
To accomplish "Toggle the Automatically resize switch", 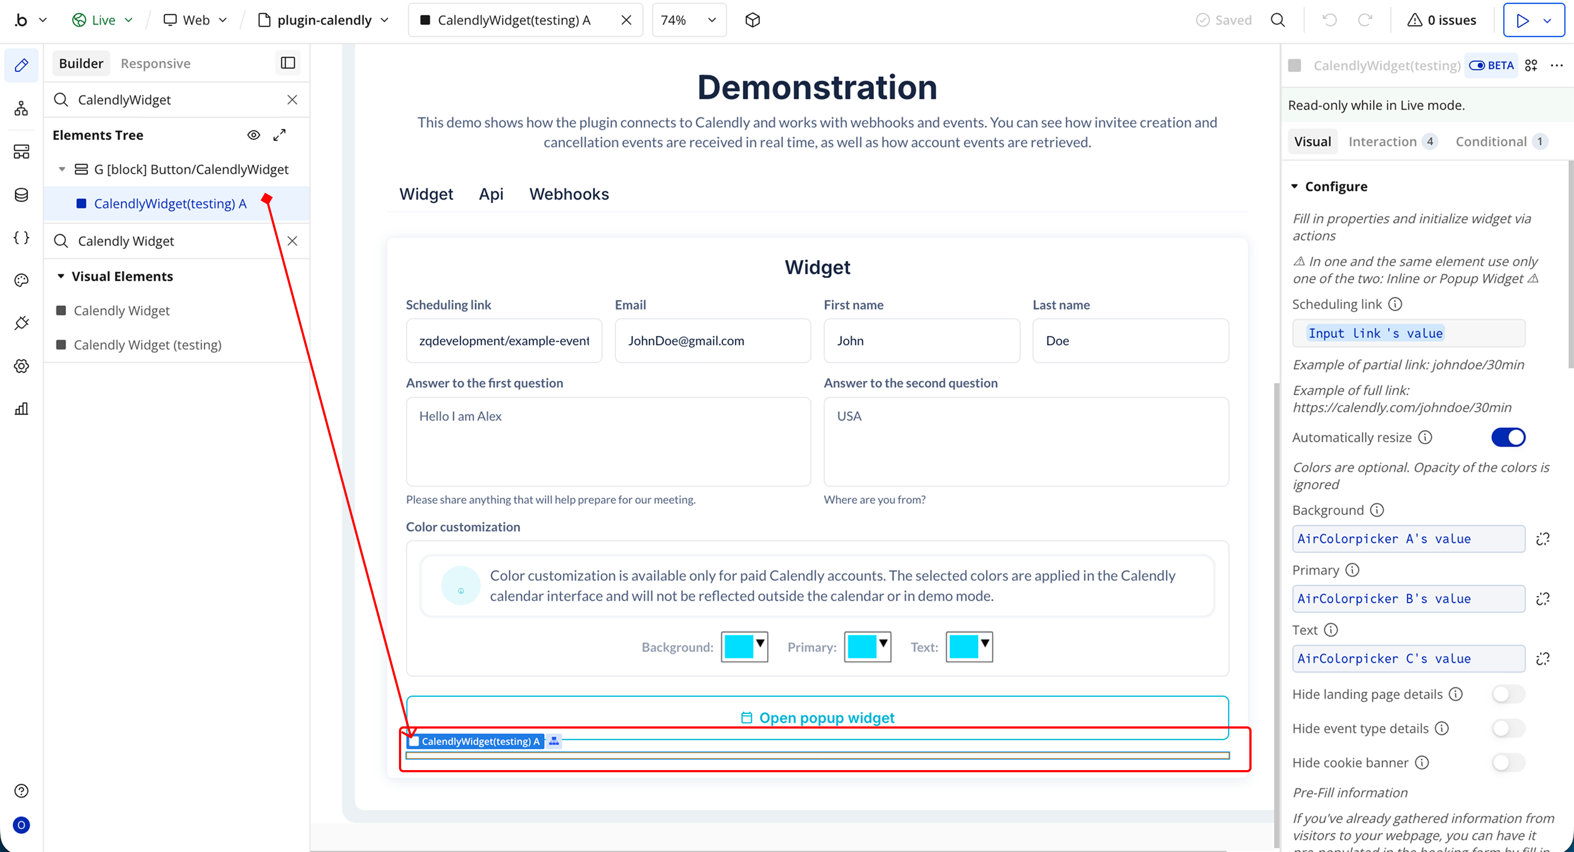I will click(x=1507, y=437).
